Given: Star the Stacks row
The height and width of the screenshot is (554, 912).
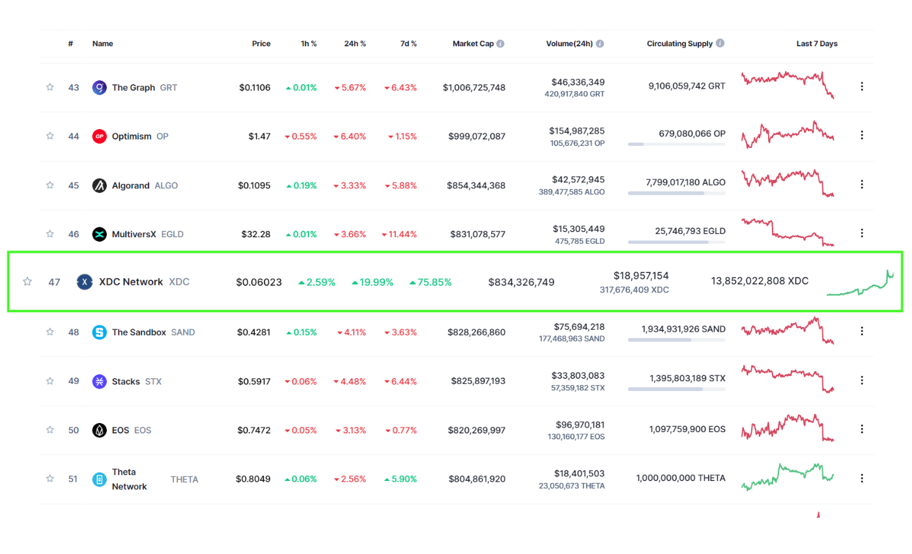Looking at the screenshot, I should [x=50, y=381].
